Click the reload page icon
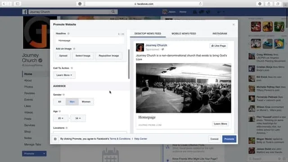The width and height of the screenshot is (288, 162). pyautogui.click(x=200, y=4)
